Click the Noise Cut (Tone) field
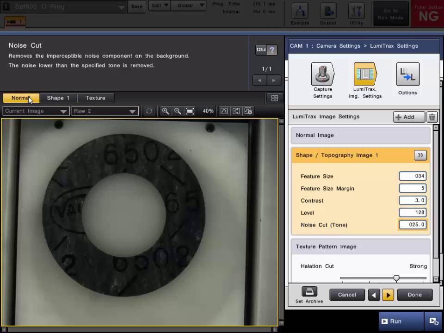Screen dimensions: 444x333 click(x=413, y=225)
